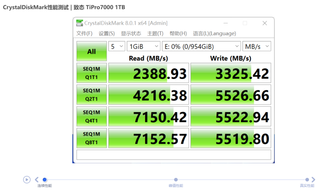Click the read value 7150.42
Screen dimensions: 326x194
pos(149,116)
